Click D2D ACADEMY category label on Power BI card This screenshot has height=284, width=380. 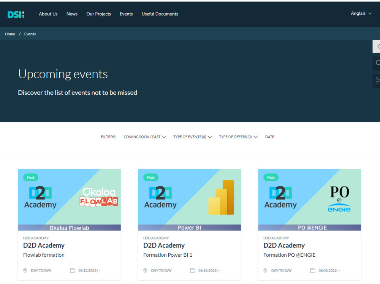pyautogui.click(x=156, y=238)
